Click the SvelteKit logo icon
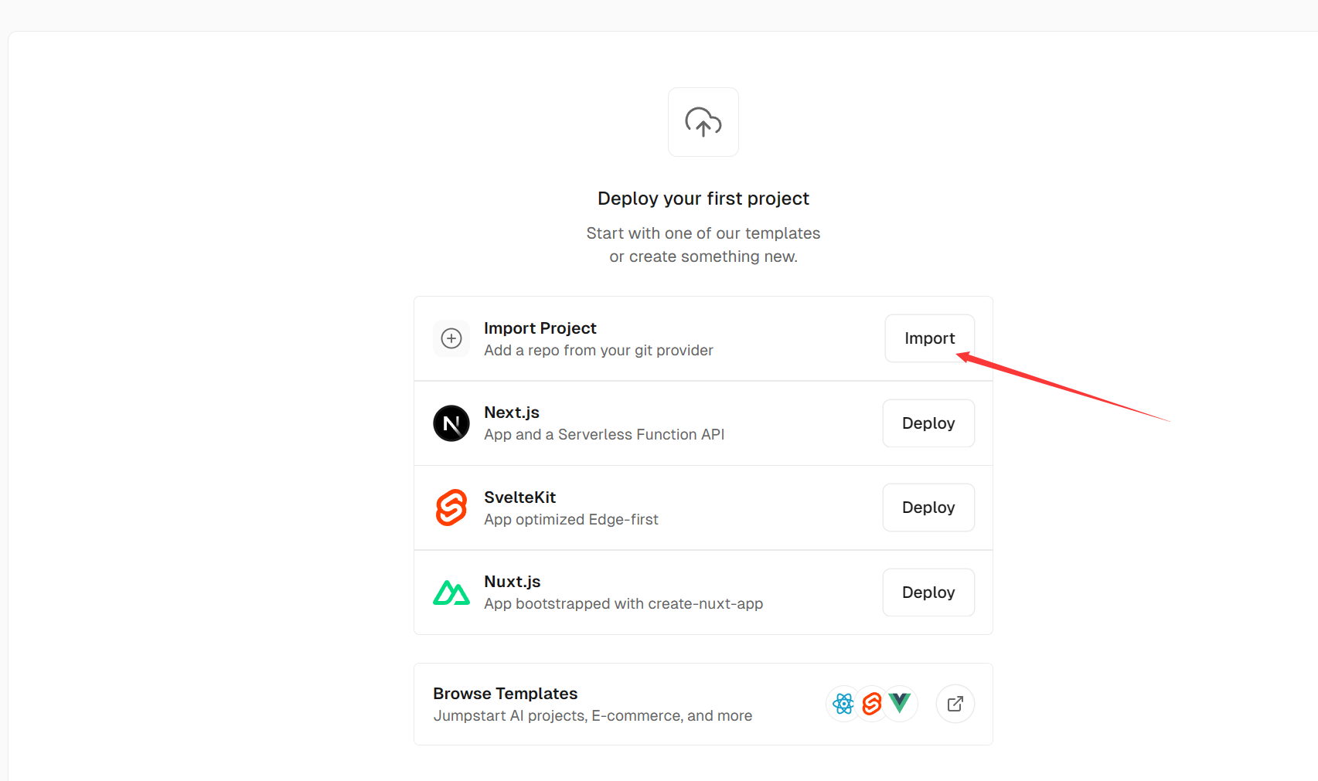The height and width of the screenshot is (781, 1318). 451,508
